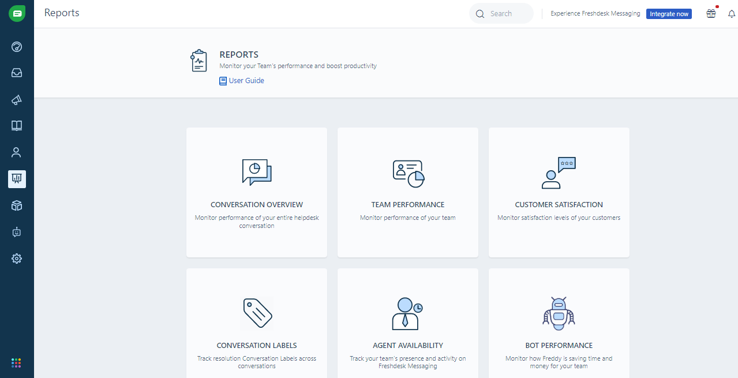738x378 pixels.
Task: Click the Experience Freshdesk Messaging text
Action: [x=595, y=14]
